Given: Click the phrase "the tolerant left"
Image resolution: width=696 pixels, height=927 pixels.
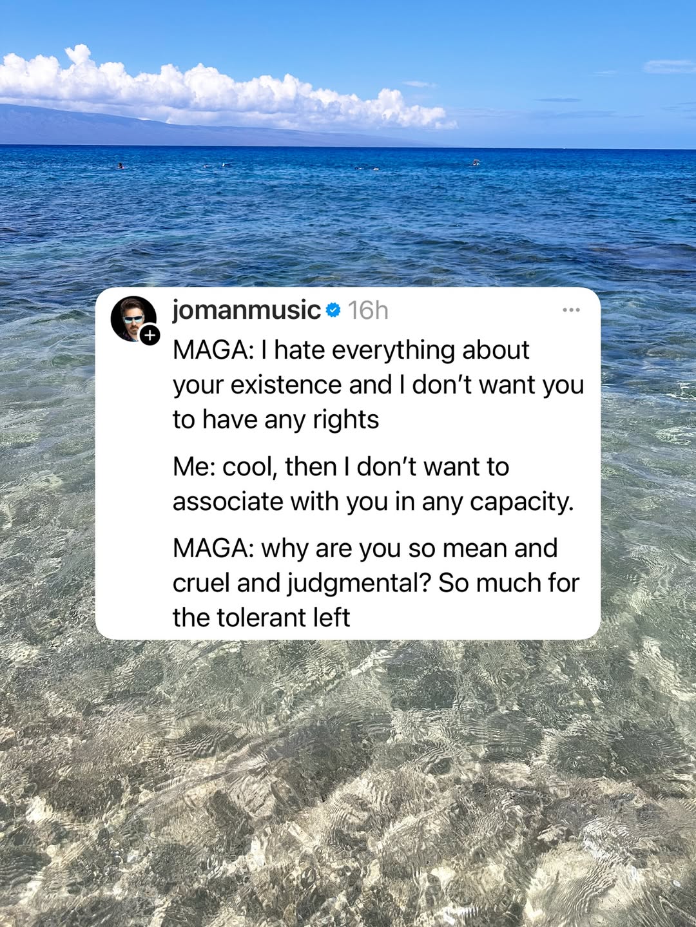Looking at the screenshot, I should click(x=261, y=617).
